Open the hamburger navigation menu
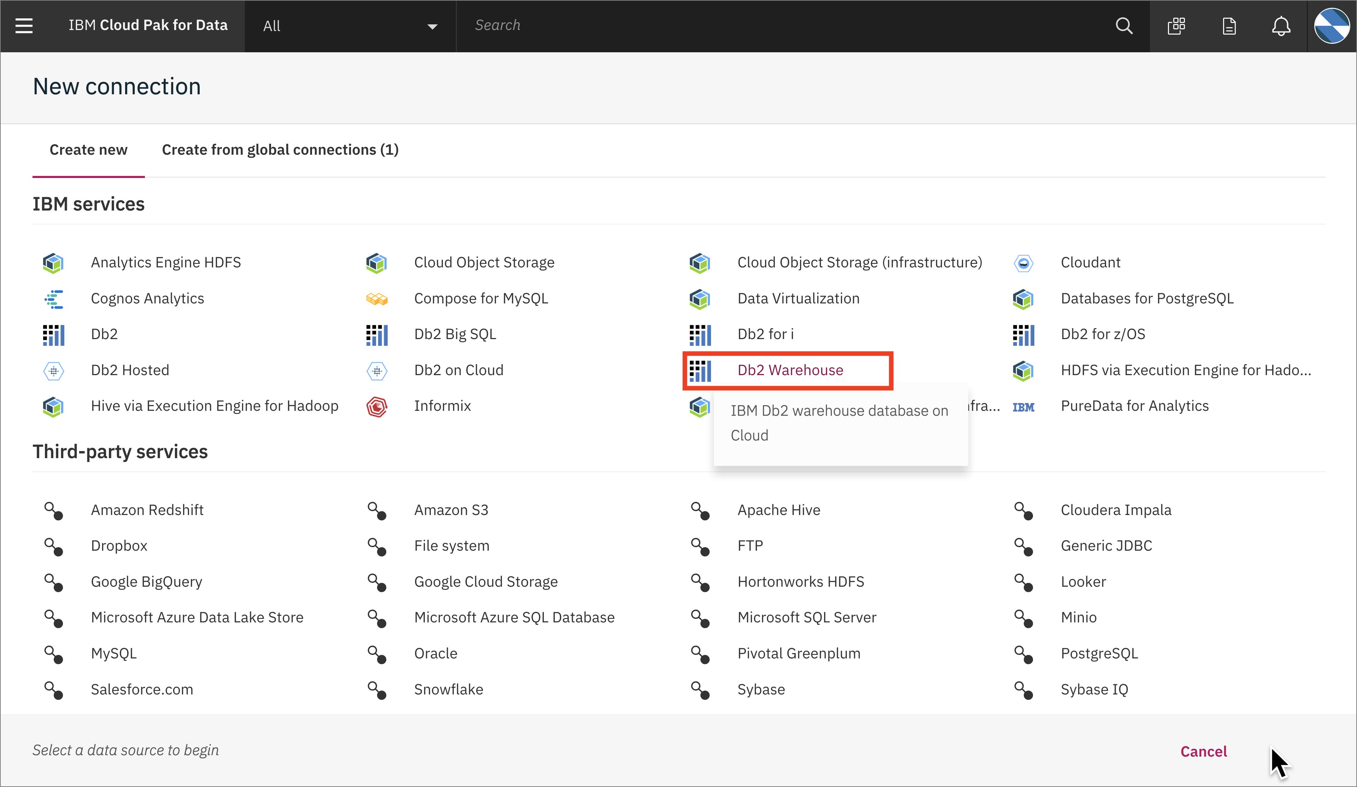This screenshot has height=787, width=1357. coord(24,25)
